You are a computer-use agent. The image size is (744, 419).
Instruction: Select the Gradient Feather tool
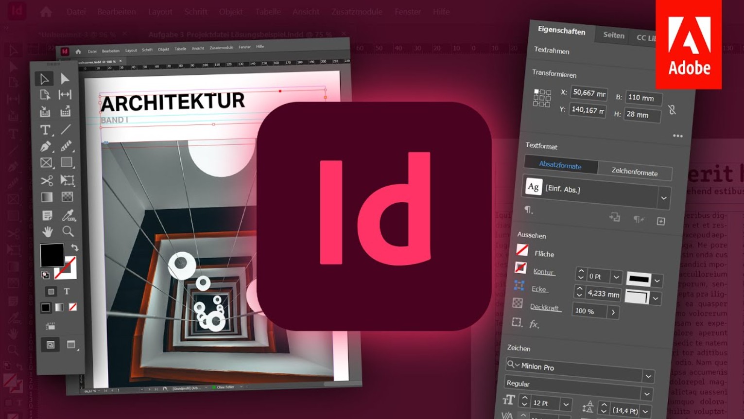[x=67, y=196]
